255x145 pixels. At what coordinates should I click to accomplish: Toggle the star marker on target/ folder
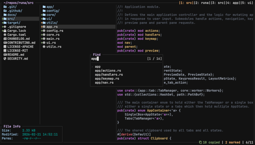pos(2,23)
